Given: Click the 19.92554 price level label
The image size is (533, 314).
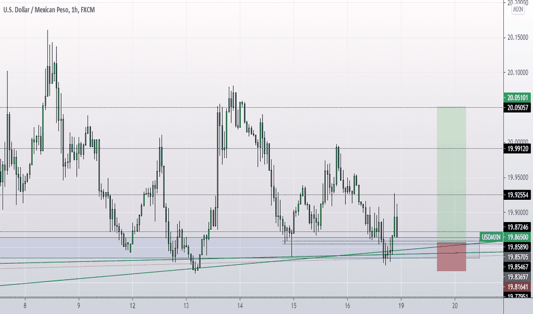Looking at the screenshot, I should 517,195.
